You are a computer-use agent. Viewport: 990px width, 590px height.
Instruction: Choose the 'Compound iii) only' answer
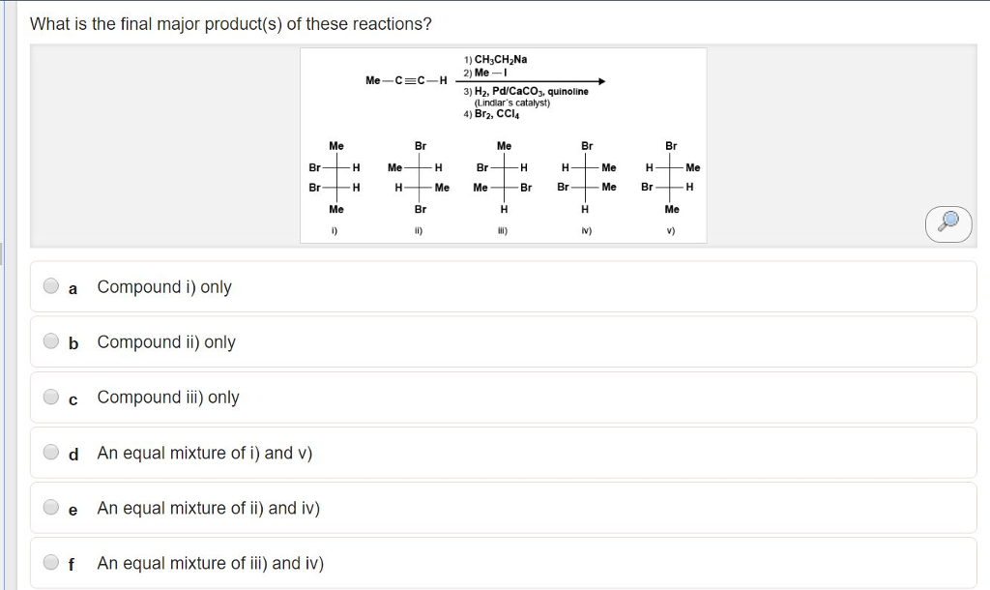coord(169,397)
